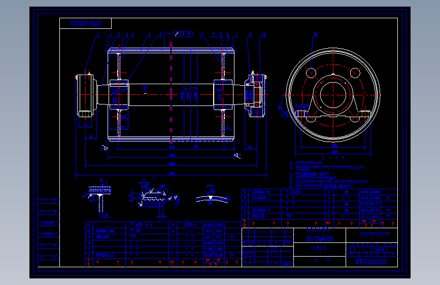Select the S scale cell in title block

click(x=350, y=250)
